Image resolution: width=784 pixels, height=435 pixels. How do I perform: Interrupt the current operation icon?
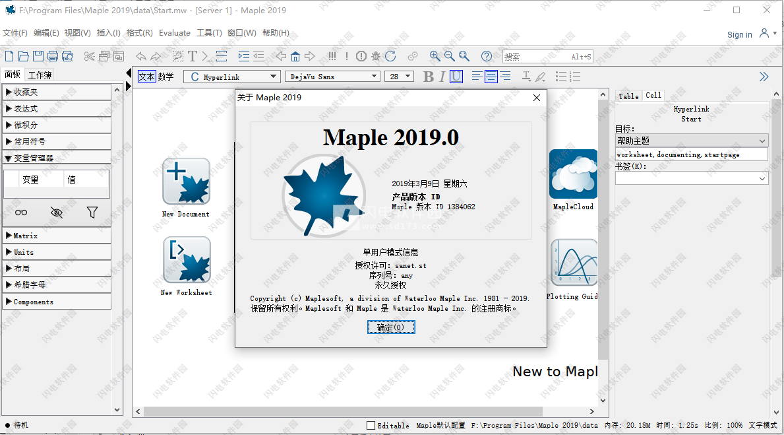(361, 56)
